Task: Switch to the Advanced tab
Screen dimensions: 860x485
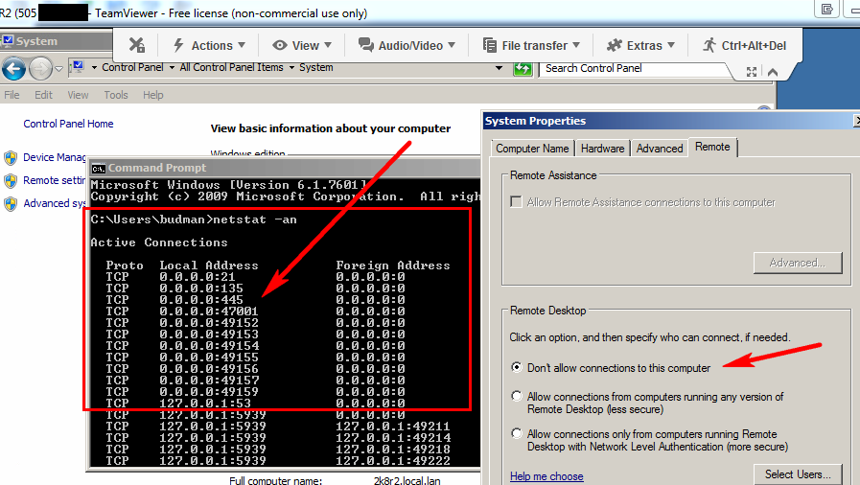Action: [x=660, y=149]
